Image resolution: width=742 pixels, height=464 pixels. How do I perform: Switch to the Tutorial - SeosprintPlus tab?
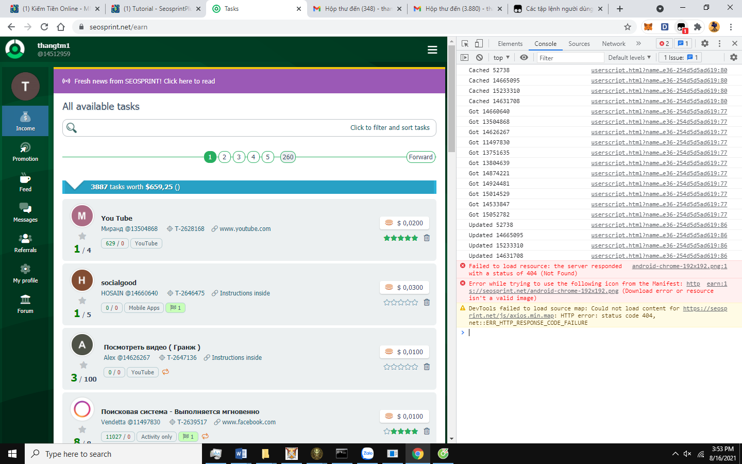coord(156,9)
